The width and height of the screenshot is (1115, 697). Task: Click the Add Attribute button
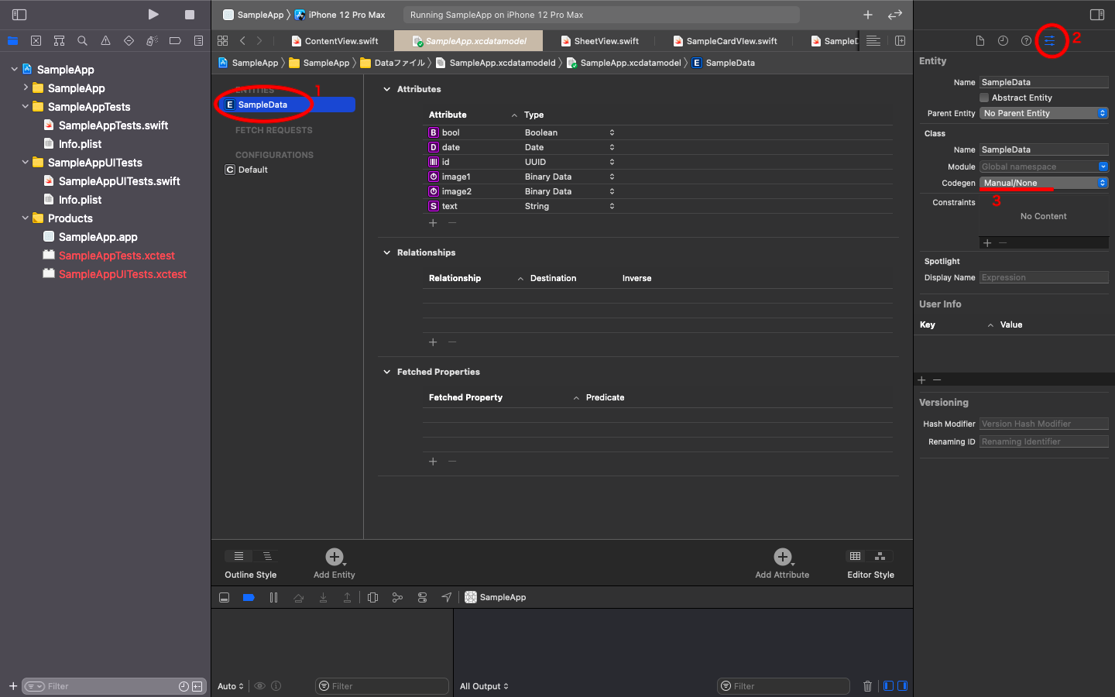782,556
